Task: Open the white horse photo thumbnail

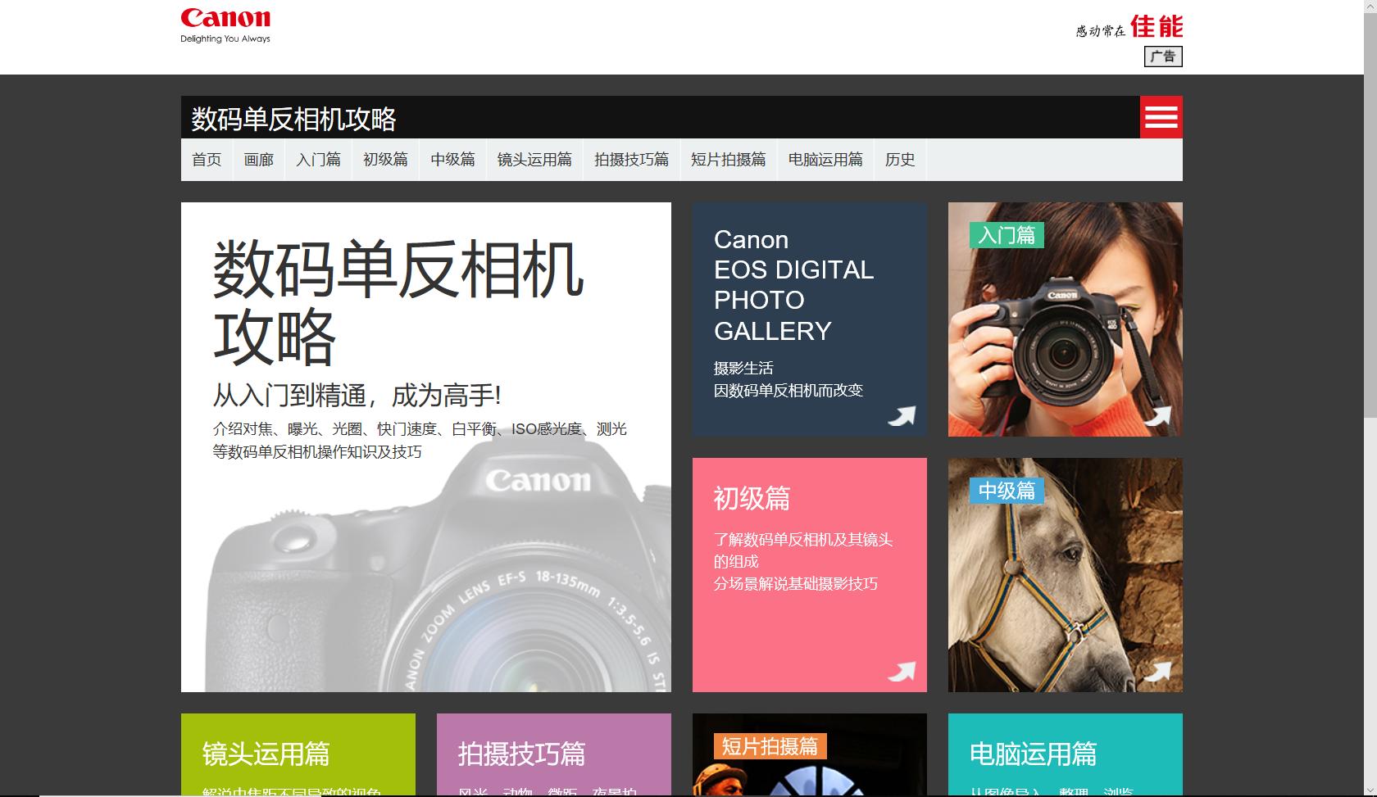Action: [1066, 575]
